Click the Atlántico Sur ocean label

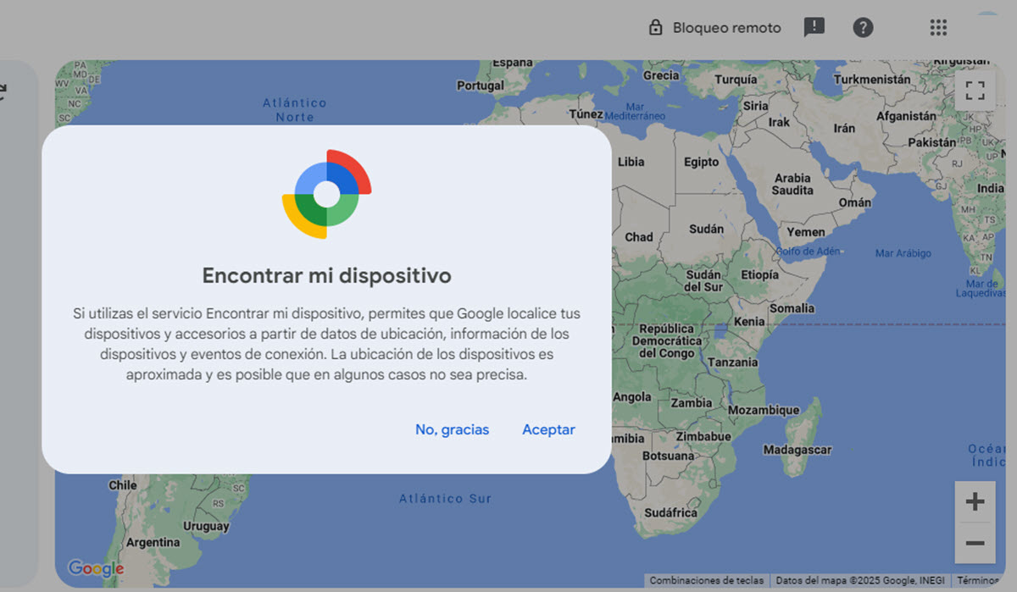click(x=445, y=499)
